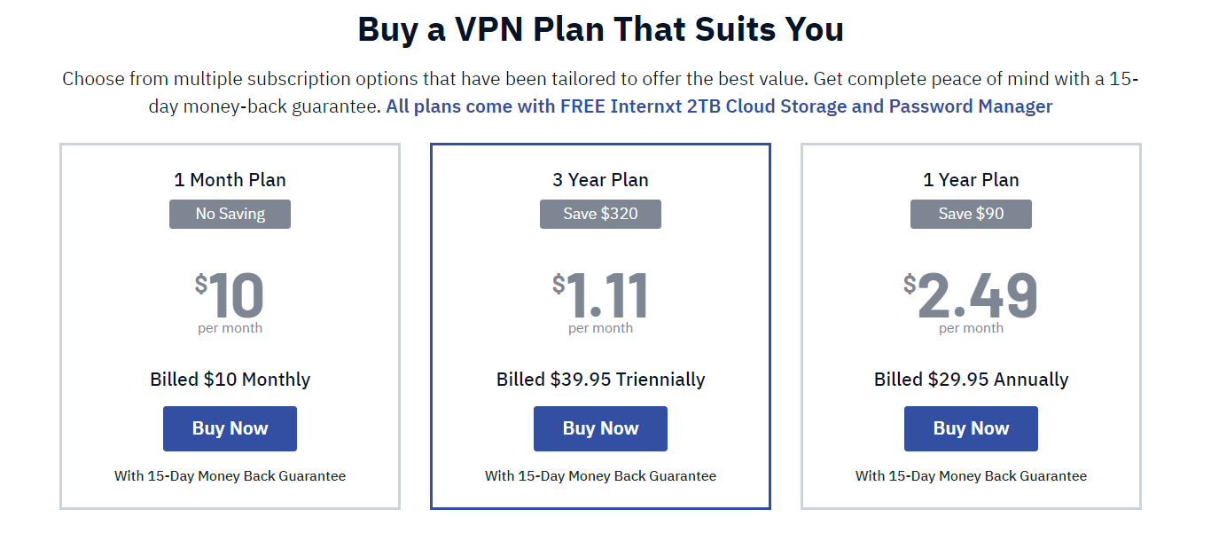Image resolution: width=1211 pixels, height=533 pixels.
Task: Click the $2.49 per month price
Action: 971,302
